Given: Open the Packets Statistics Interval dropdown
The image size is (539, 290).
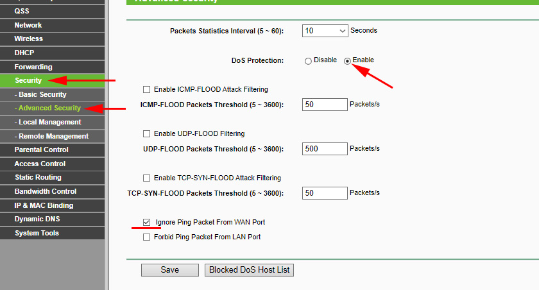Looking at the screenshot, I should (x=325, y=31).
